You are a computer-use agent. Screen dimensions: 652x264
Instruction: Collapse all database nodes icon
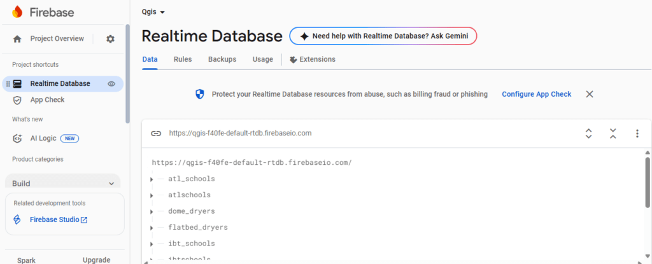tap(613, 134)
